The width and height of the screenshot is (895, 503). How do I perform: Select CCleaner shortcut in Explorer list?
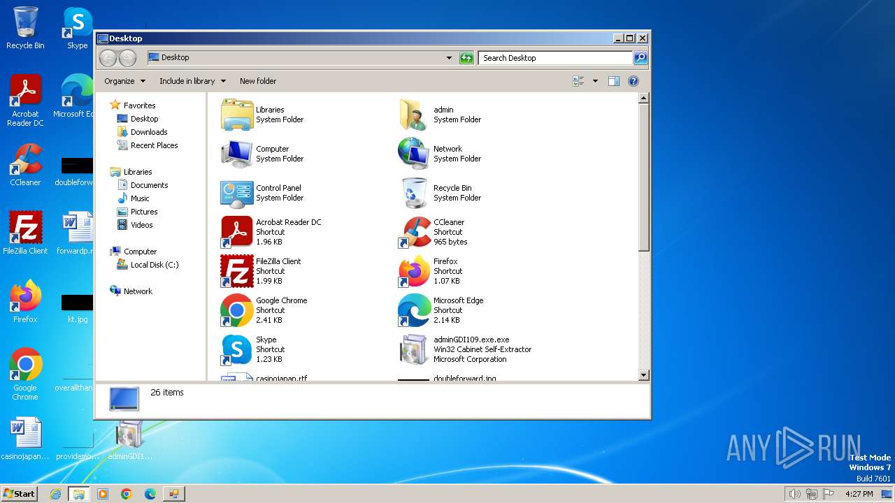(x=414, y=232)
